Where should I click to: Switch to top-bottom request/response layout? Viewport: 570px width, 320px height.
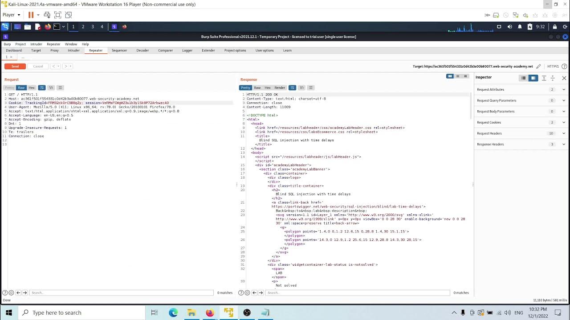coord(458,76)
